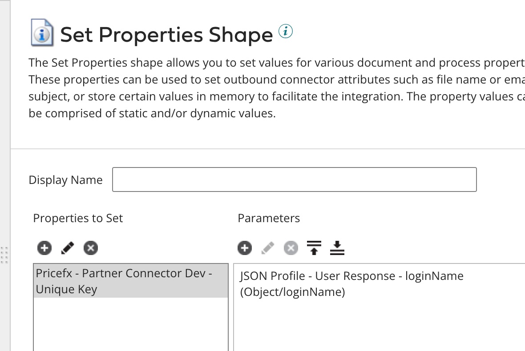Click empty space in Properties to Set list
The image size is (525, 351).
pos(131,324)
